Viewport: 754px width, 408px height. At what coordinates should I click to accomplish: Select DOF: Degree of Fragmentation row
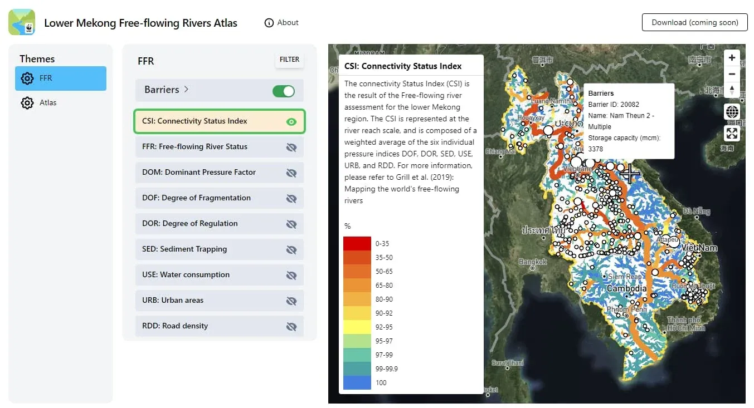click(220, 198)
